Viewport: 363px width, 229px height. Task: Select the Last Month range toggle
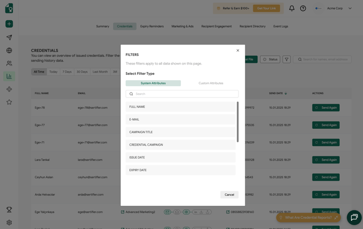[x=100, y=71]
